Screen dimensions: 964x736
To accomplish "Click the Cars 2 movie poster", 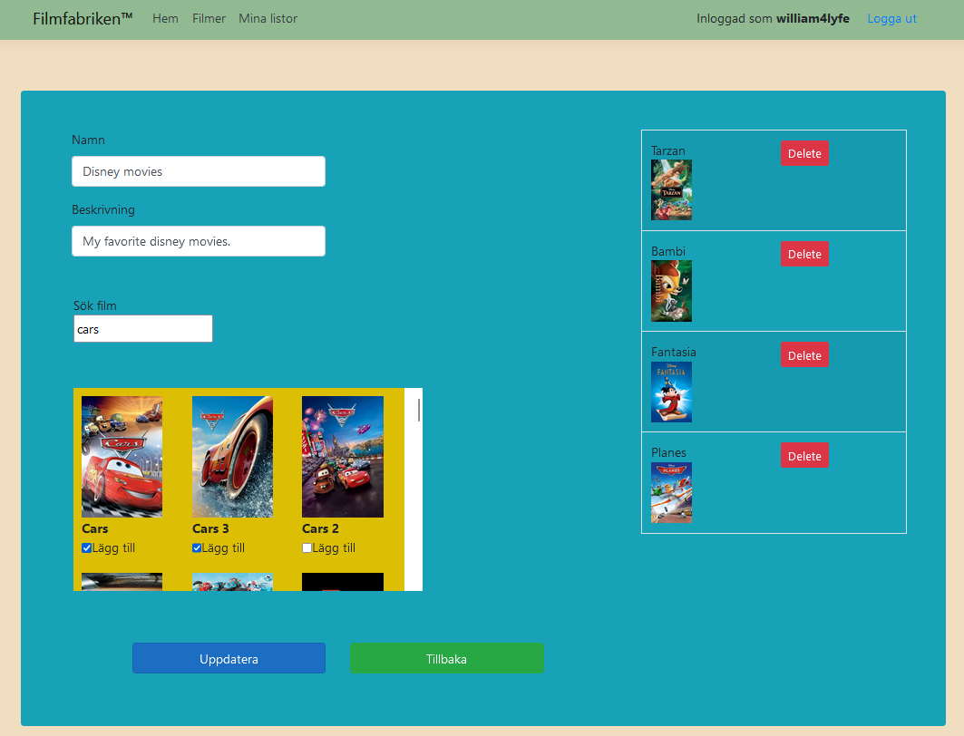I will coord(343,457).
